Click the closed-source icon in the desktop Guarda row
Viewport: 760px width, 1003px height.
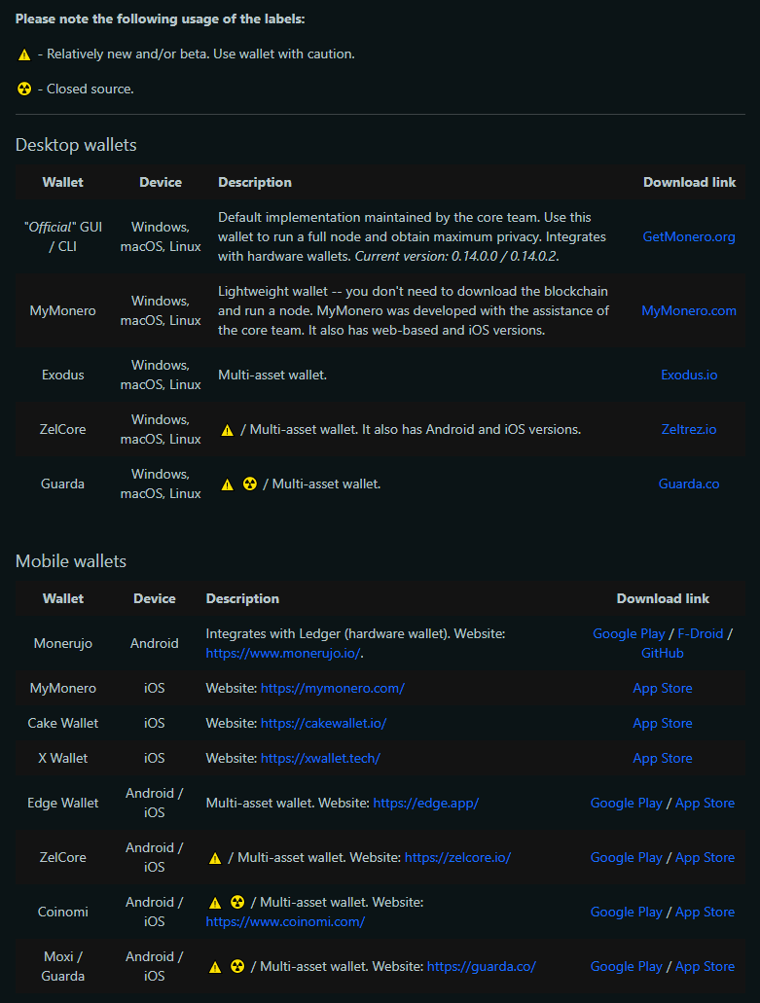point(250,484)
